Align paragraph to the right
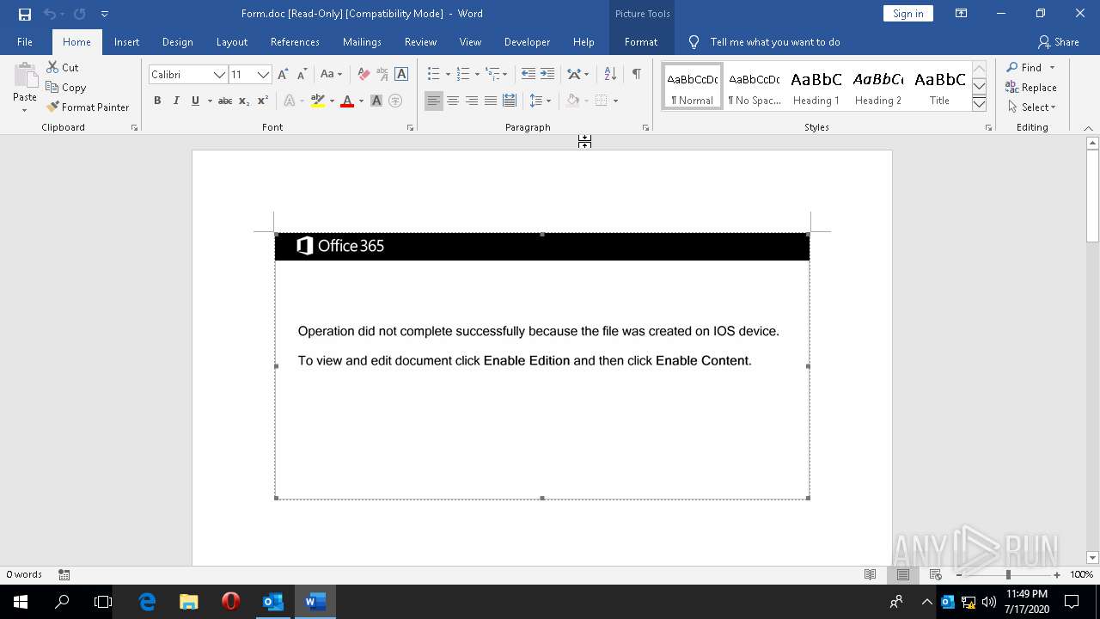1100x619 pixels. [x=471, y=101]
